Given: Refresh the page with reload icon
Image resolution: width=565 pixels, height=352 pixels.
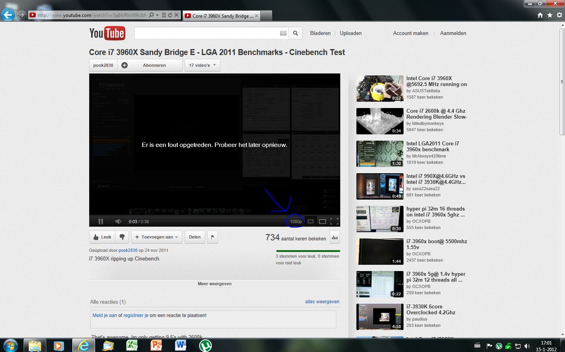Looking at the screenshot, I should tap(170, 15).
